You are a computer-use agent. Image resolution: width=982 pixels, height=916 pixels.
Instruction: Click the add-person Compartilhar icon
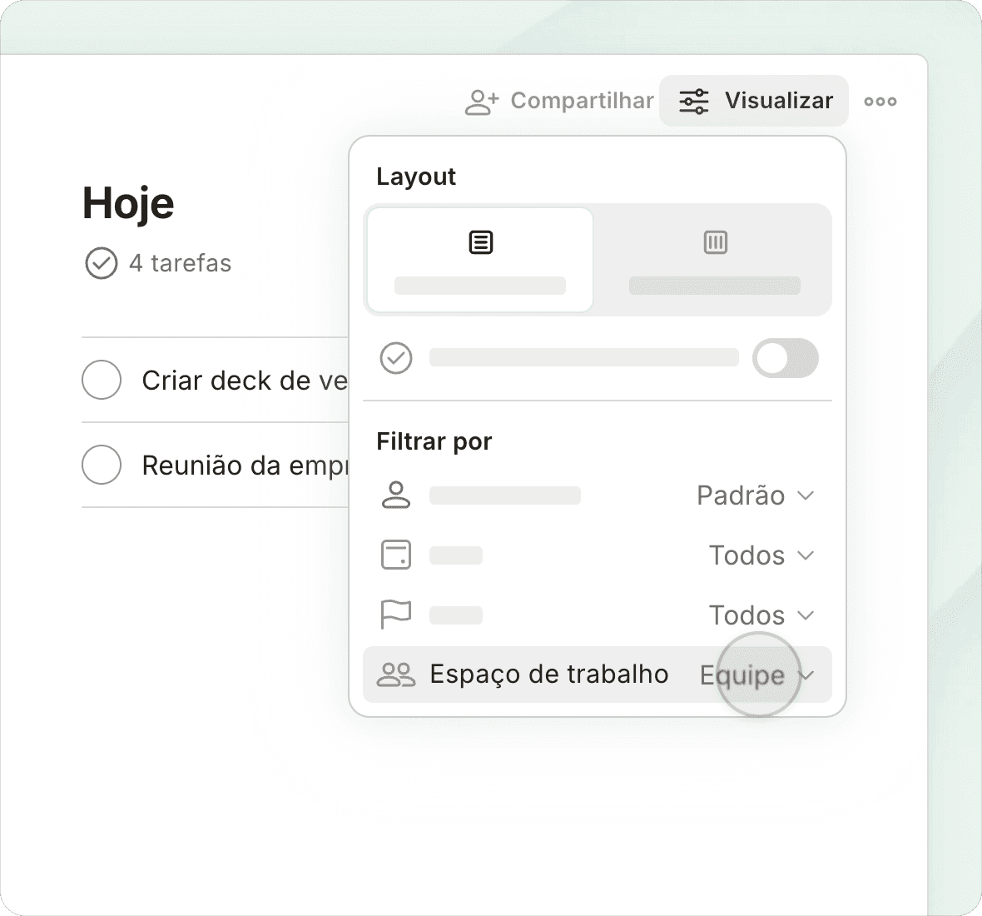pyautogui.click(x=481, y=102)
